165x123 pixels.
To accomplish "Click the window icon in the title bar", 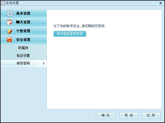I will (x=3, y=3).
